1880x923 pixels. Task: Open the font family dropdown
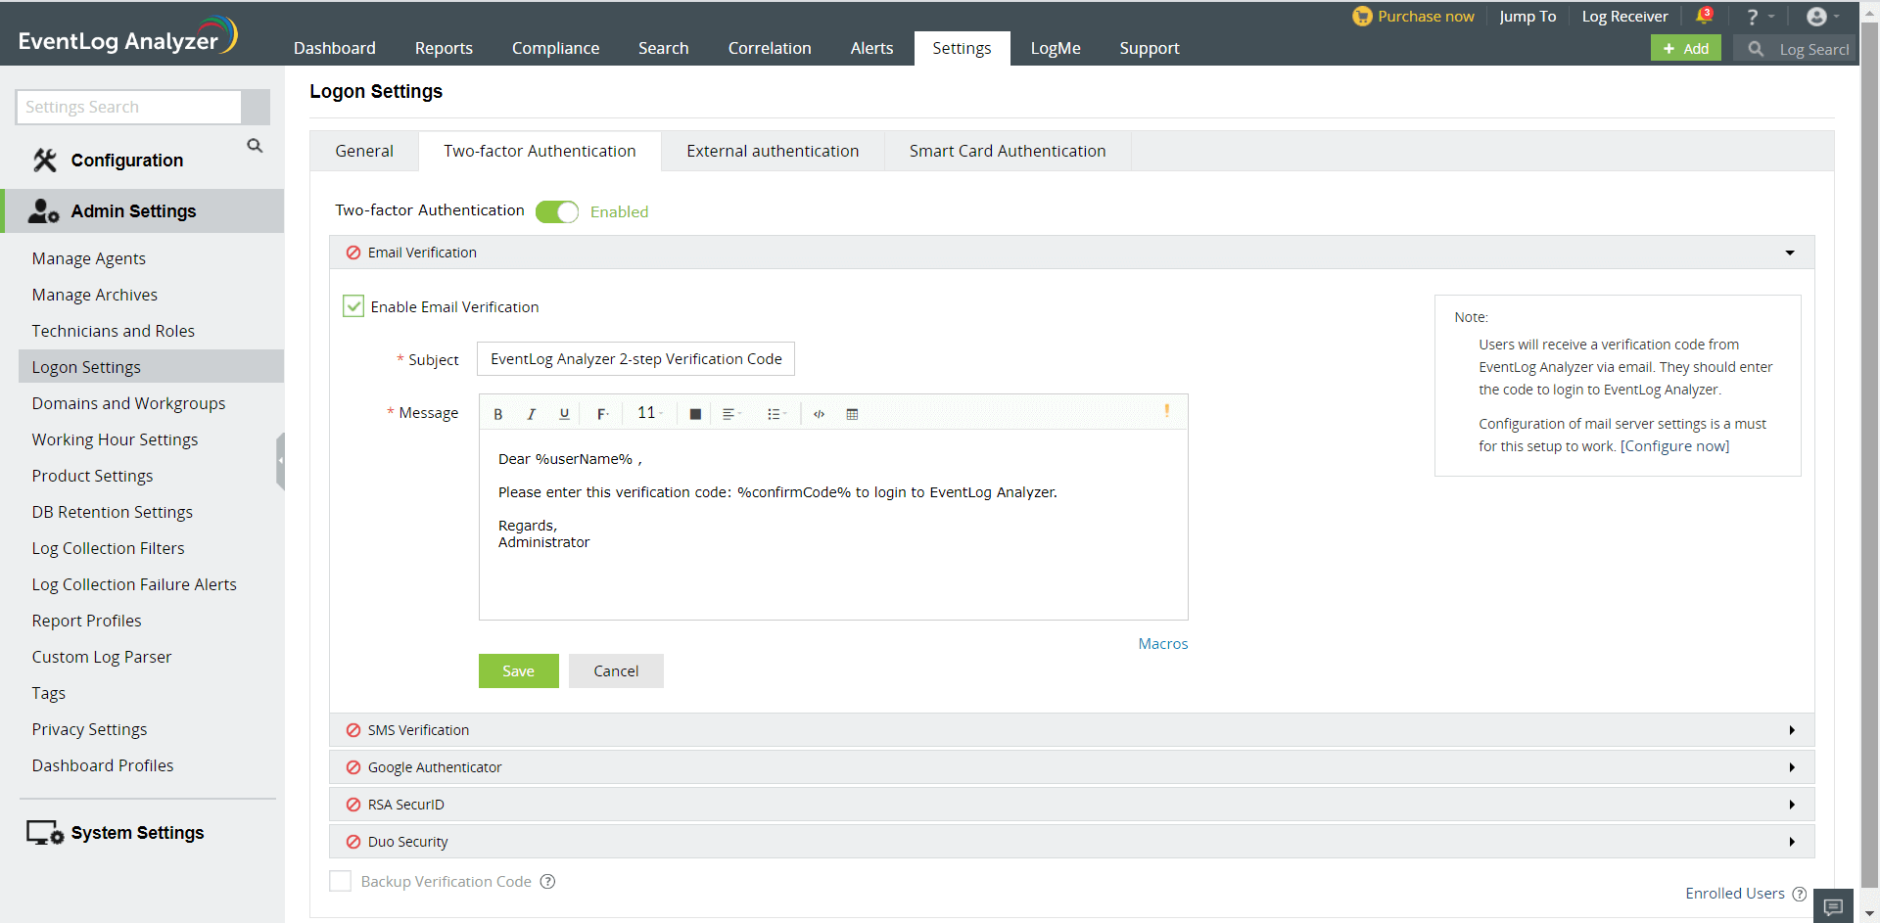(602, 414)
